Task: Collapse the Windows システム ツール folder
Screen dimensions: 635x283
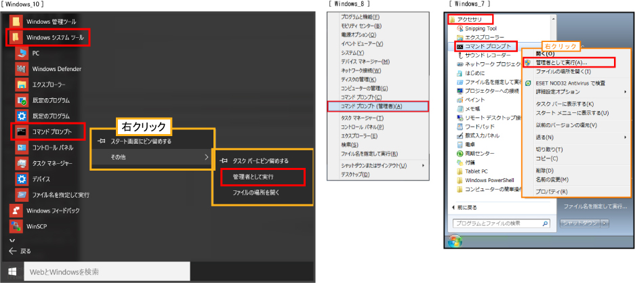Action: click(x=54, y=37)
